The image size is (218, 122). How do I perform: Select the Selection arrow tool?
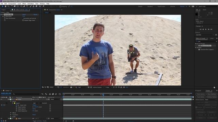(3, 6)
